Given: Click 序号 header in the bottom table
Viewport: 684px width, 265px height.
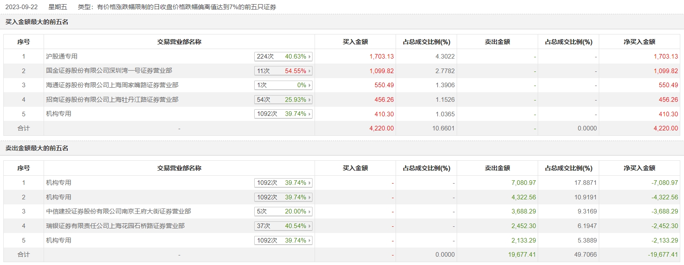Looking at the screenshot, I should (x=24, y=168).
